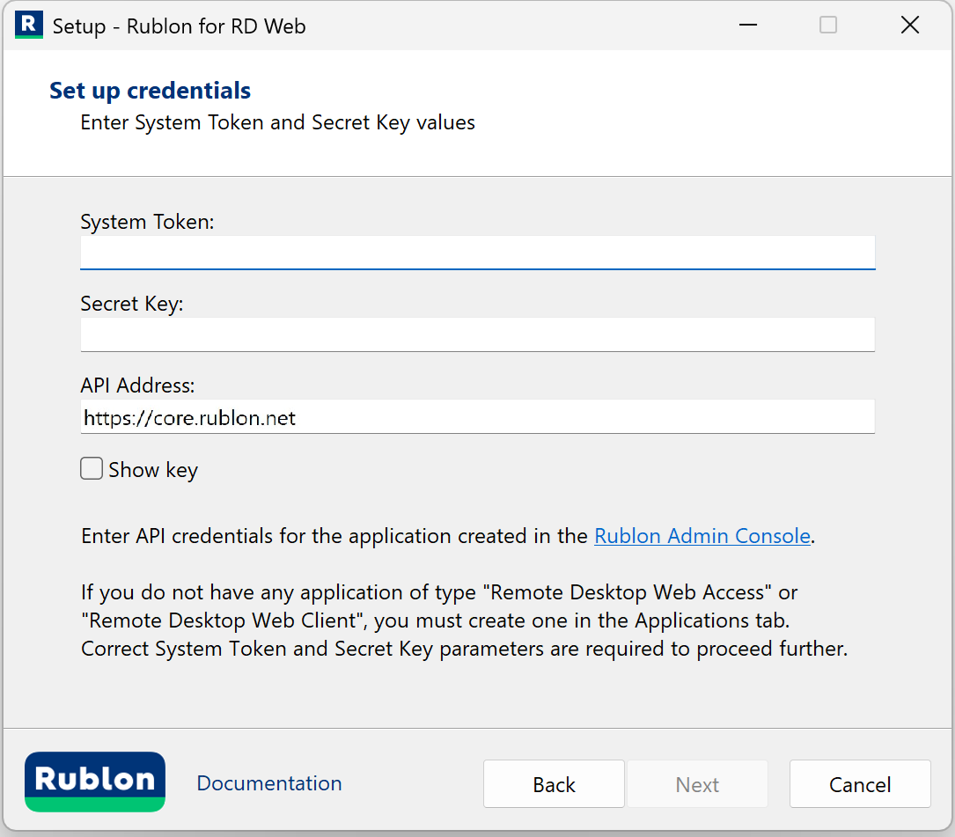The image size is (955, 837).
Task: Click the "System Token:" label
Action: 147,222
